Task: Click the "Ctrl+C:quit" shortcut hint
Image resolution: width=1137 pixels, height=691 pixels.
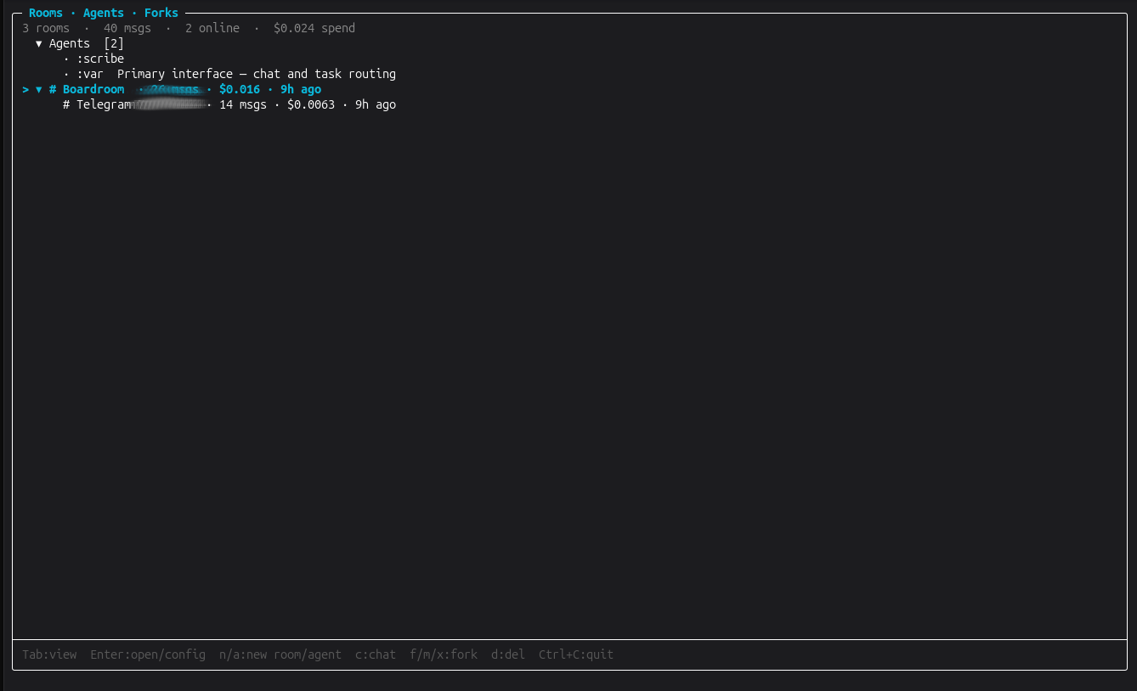Action: [x=576, y=654]
